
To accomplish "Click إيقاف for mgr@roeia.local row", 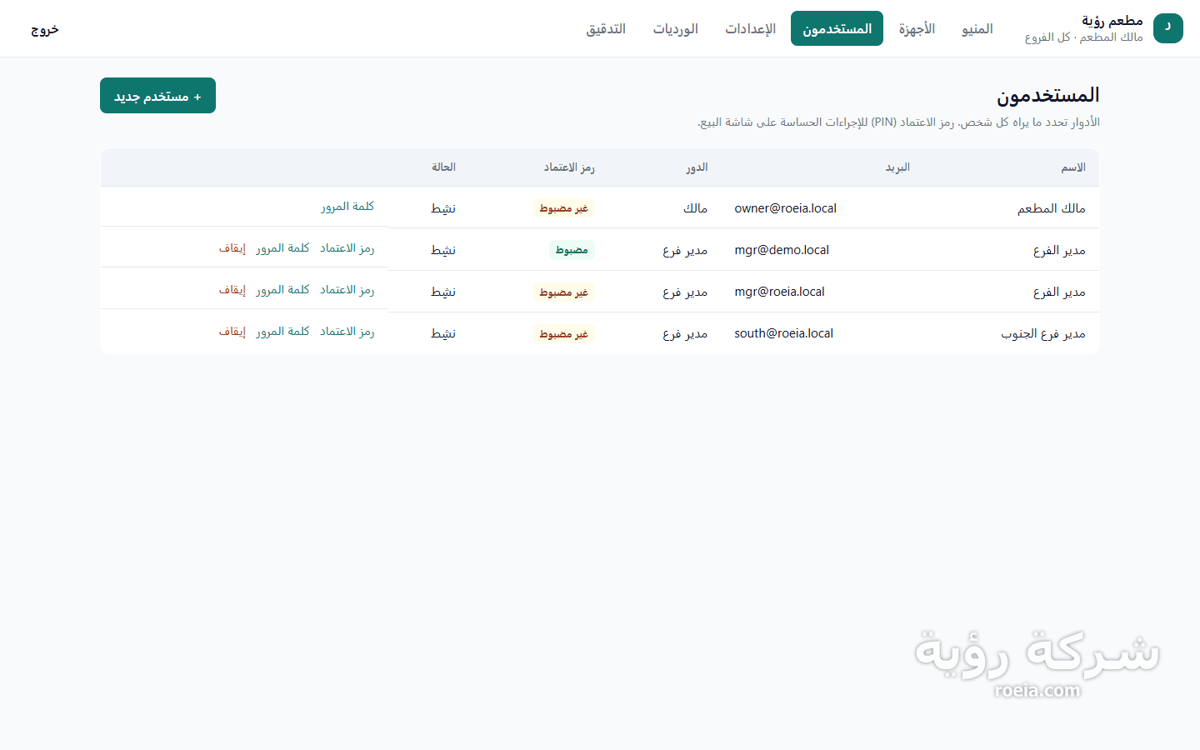I will point(232,289).
